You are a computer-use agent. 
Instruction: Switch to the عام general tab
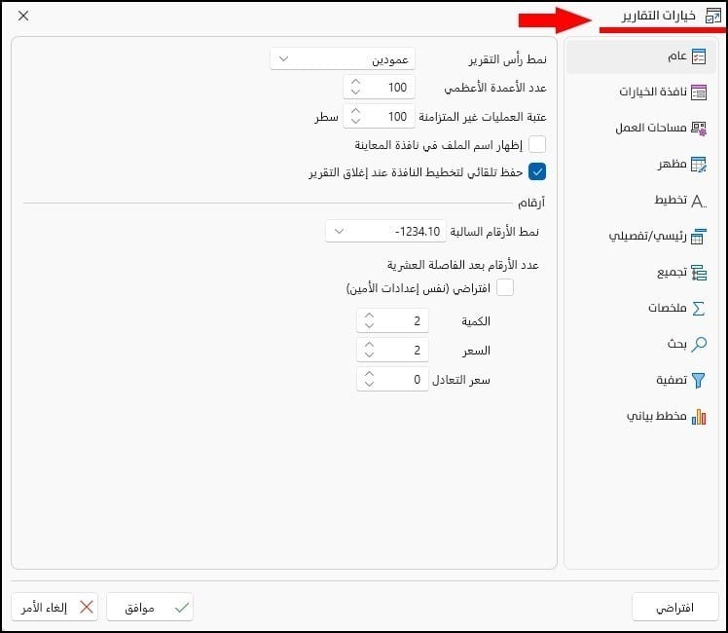pyautogui.click(x=641, y=56)
